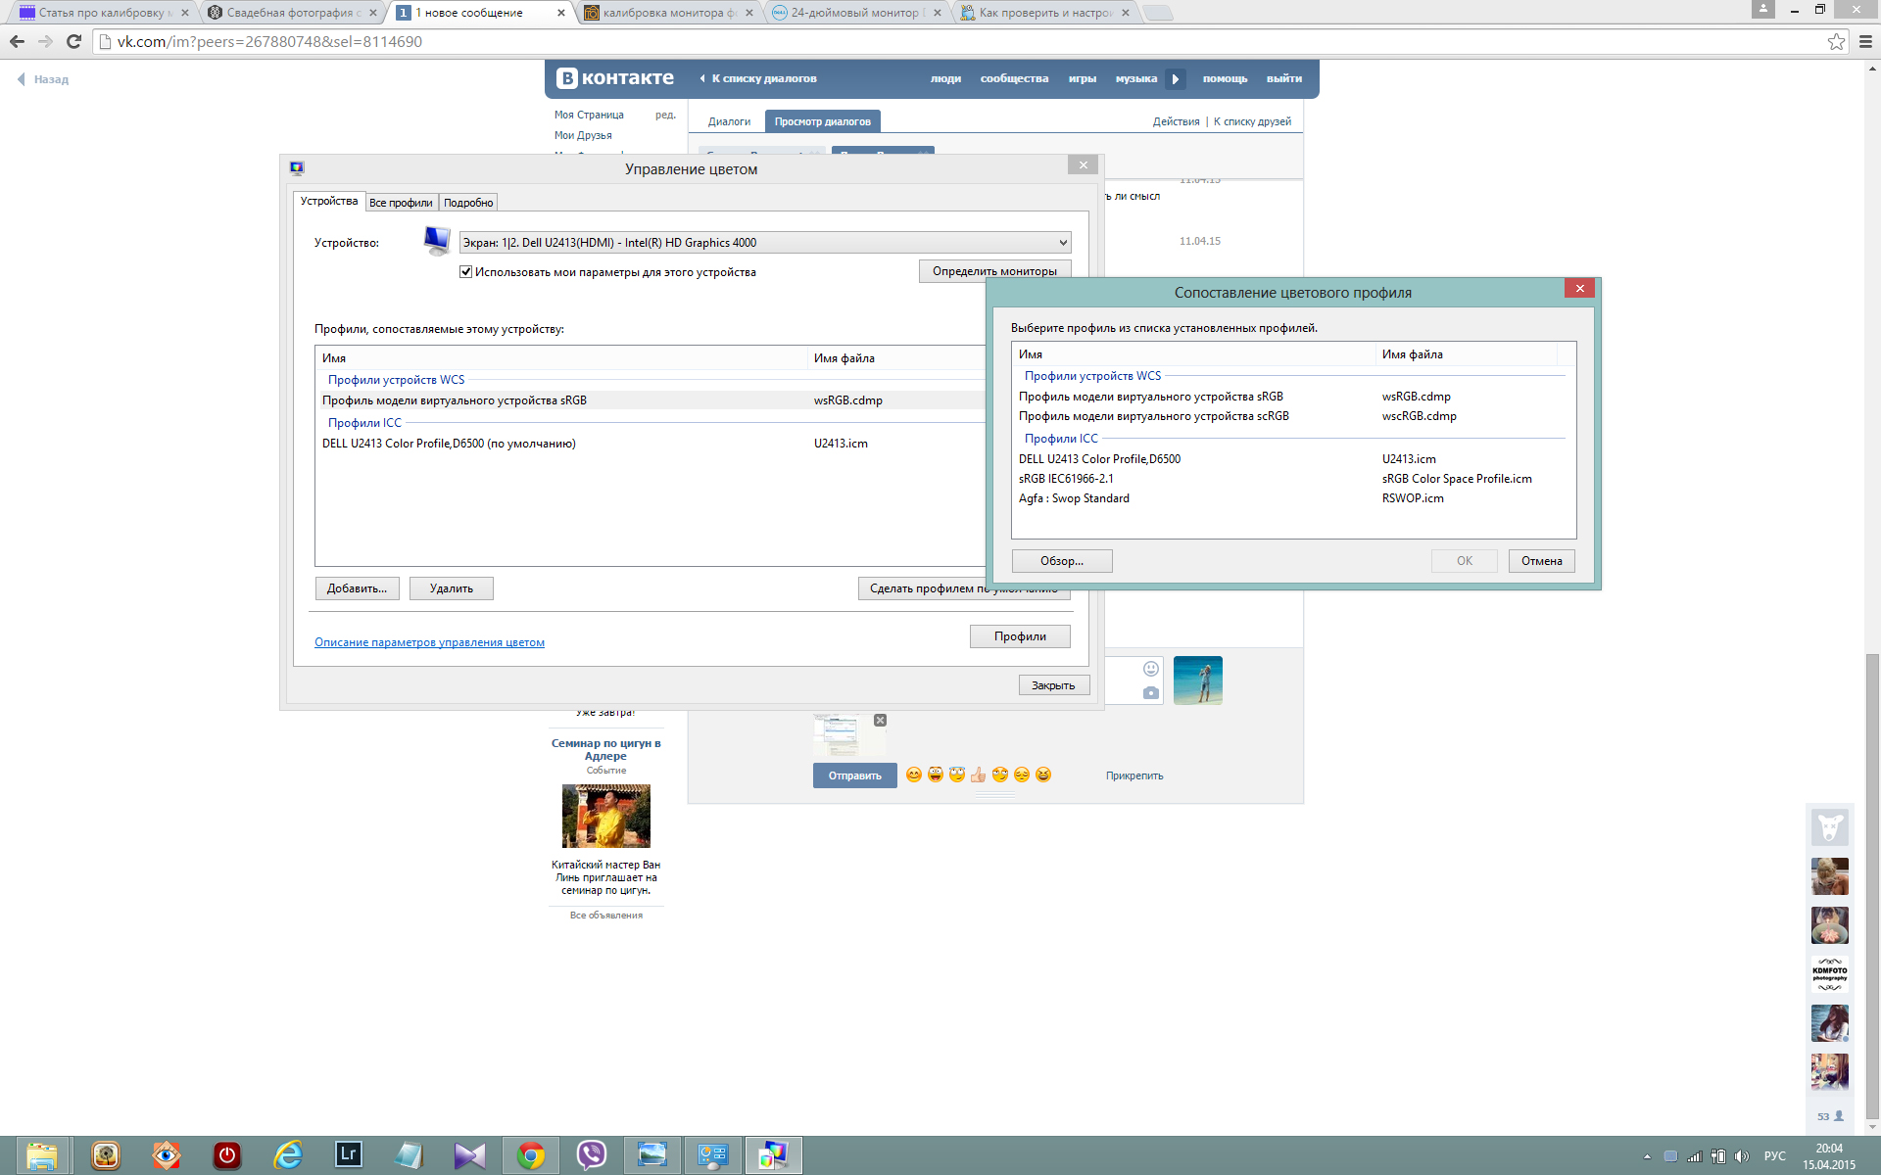Insert thumbs-up emoji
Screen dimensions: 1881x1175
tap(978, 775)
